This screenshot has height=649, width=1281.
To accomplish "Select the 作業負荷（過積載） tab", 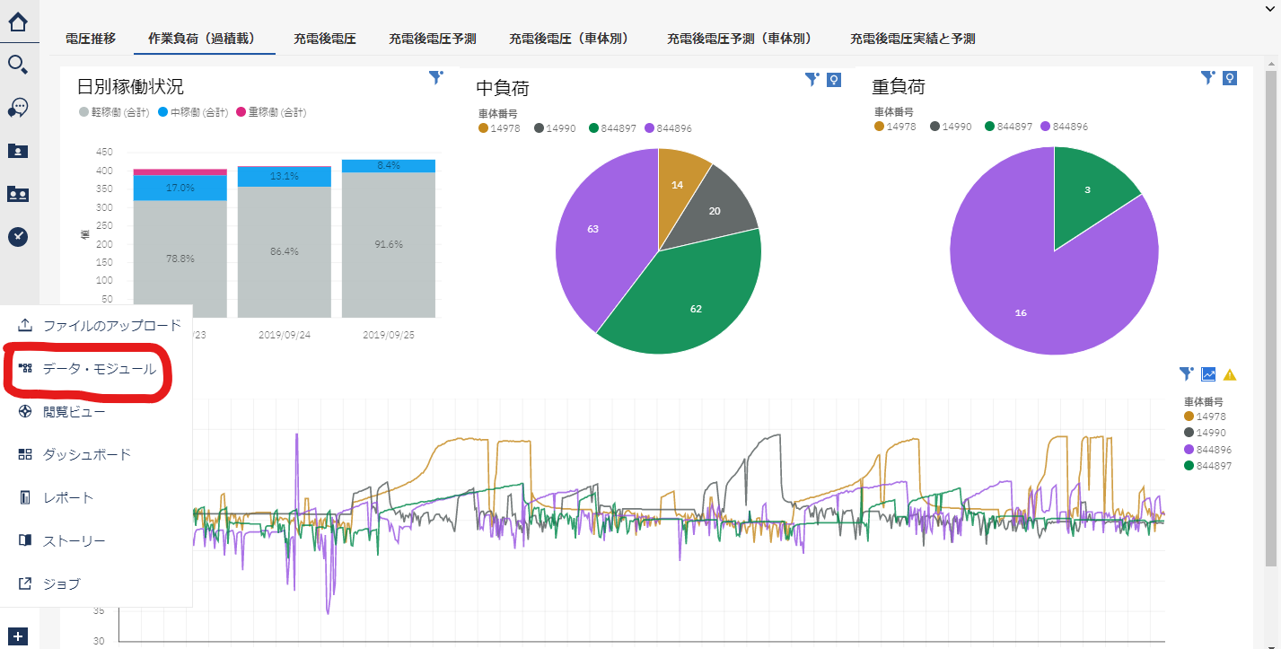I will (x=204, y=39).
